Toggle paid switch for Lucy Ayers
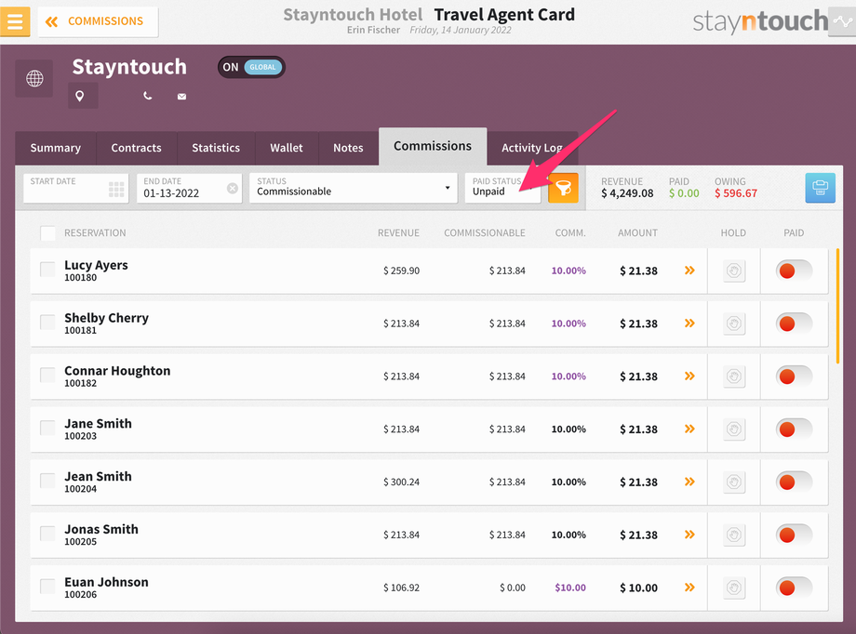 (x=794, y=271)
